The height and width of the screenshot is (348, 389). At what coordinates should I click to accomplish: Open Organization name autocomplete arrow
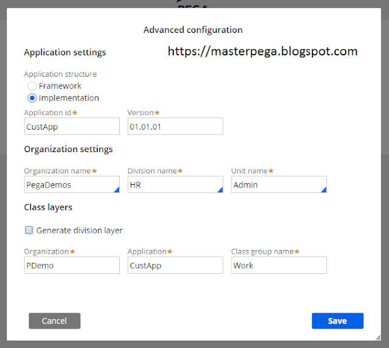click(x=117, y=190)
